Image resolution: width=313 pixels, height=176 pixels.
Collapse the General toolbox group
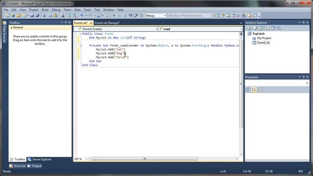point(12,27)
